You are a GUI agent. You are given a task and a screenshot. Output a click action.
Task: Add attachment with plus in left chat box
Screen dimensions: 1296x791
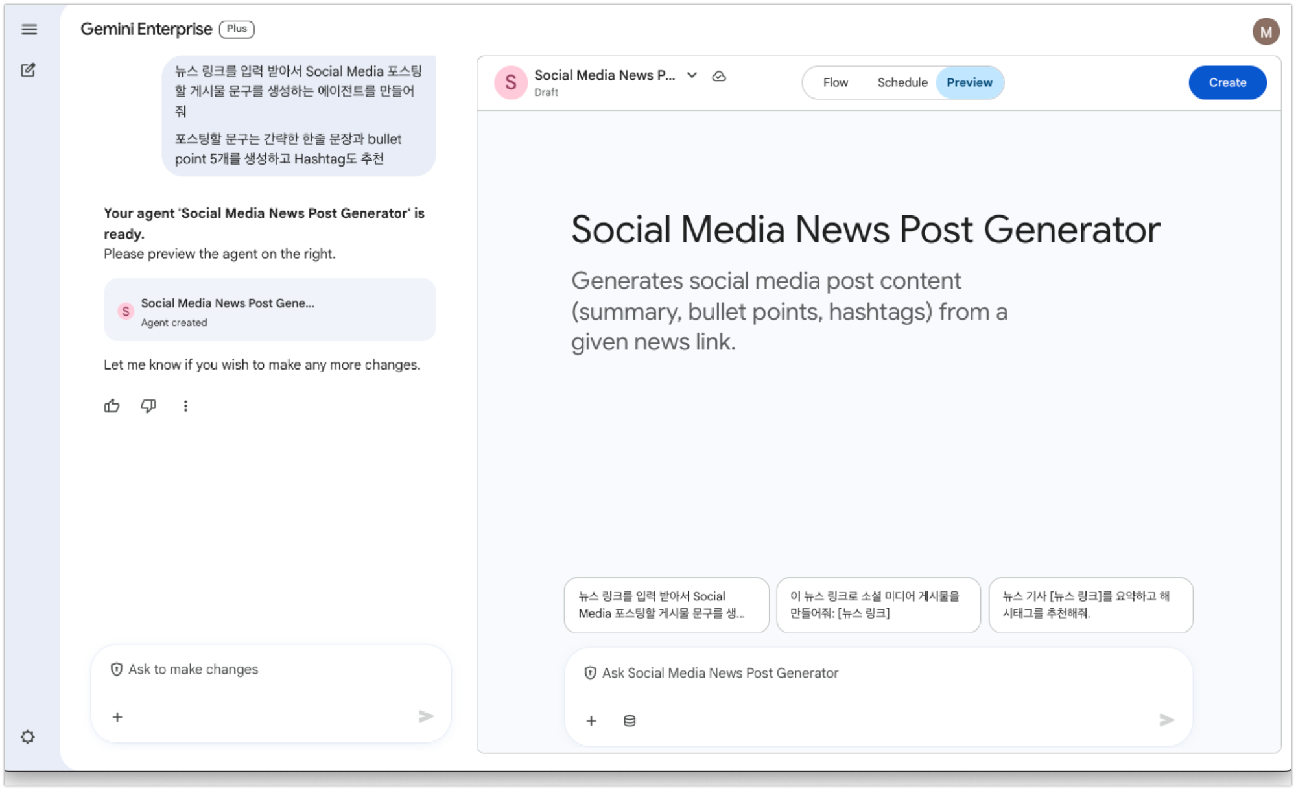point(117,717)
